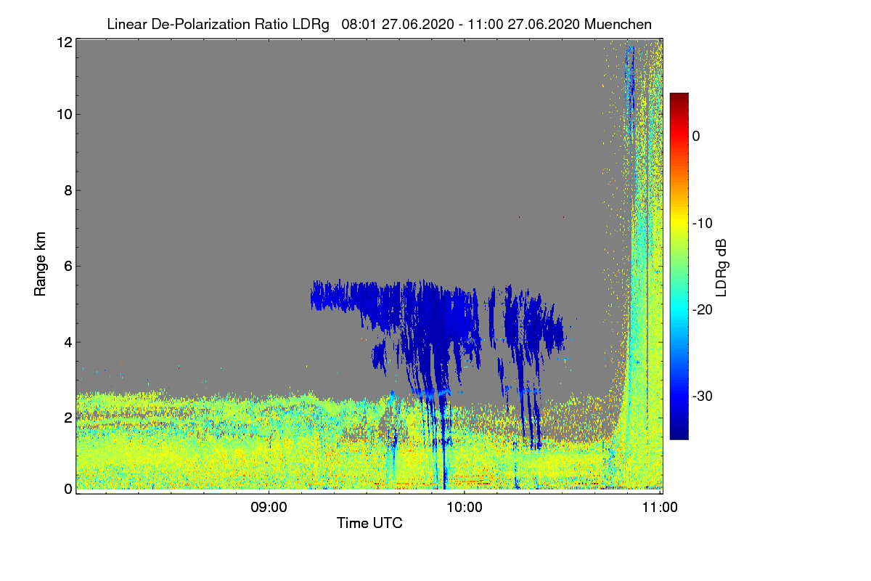
Task: Click the 12 km range tick label
Action: [65, 42]
